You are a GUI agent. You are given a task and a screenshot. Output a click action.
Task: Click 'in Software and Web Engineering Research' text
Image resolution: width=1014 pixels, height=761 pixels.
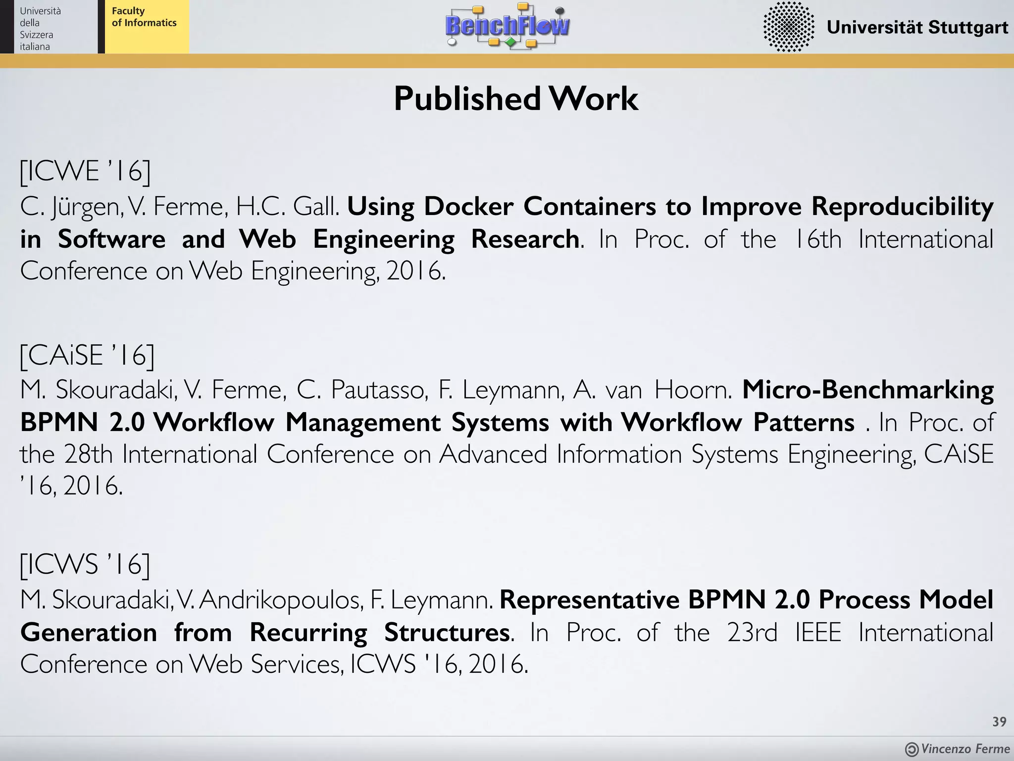point(300,239)
